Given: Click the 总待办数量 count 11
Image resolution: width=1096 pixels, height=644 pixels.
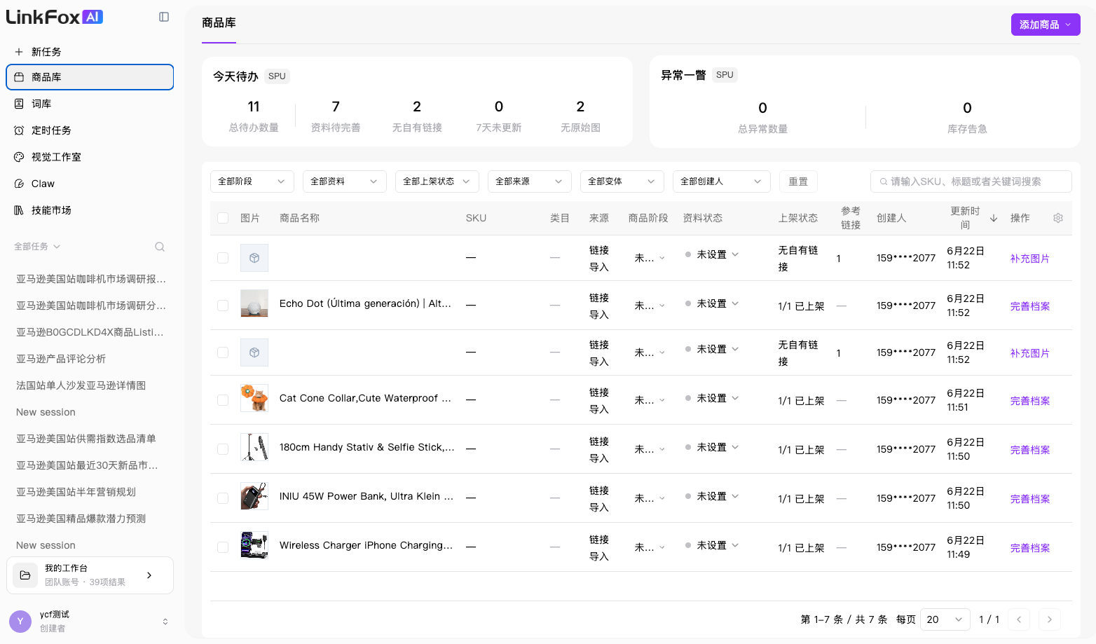Looking at the screenshot, I should (254, 107).
